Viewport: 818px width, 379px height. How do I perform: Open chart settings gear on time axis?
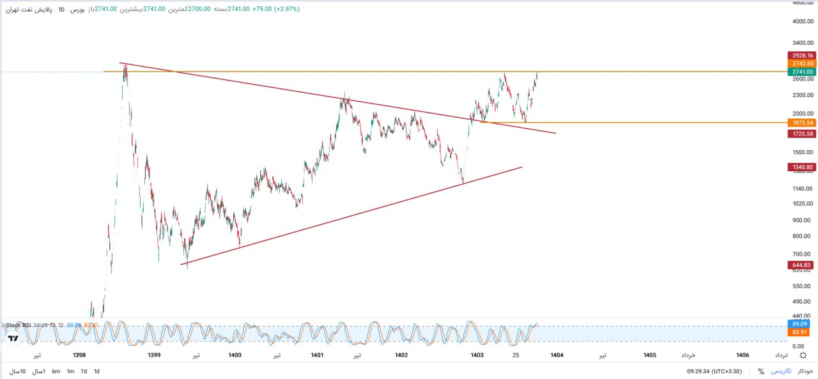click(803, 355)
